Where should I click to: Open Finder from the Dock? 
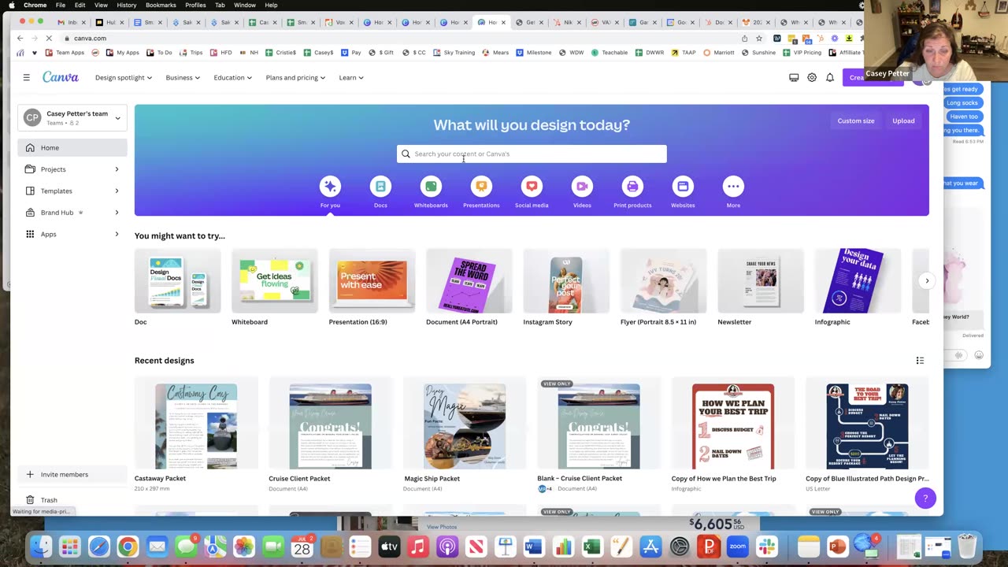click(x=41, y=546)
